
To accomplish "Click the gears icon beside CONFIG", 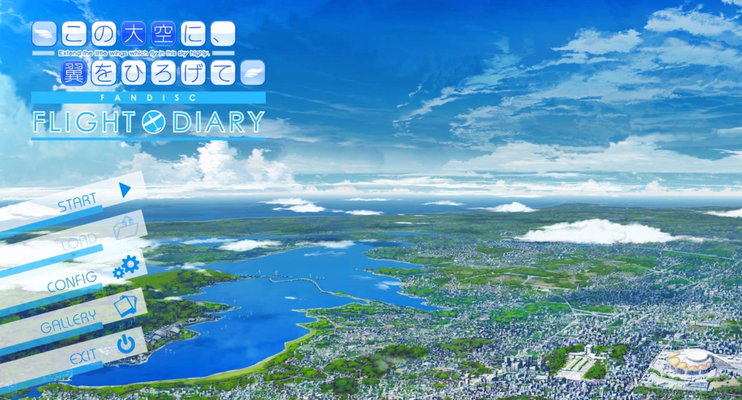I will pyautogui.click(x=127, y=267).
